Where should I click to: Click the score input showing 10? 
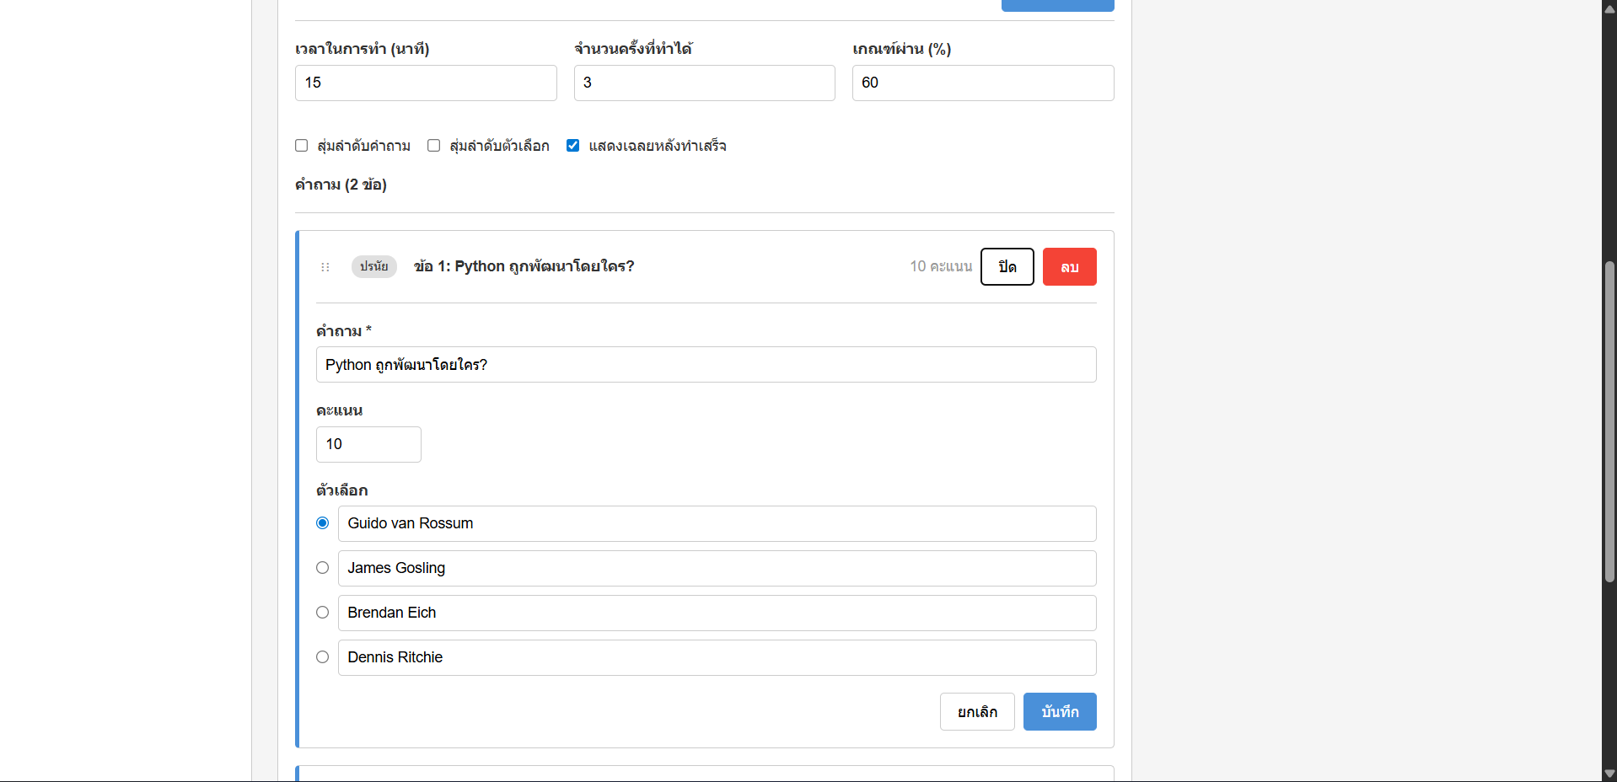tap(368, 444)
